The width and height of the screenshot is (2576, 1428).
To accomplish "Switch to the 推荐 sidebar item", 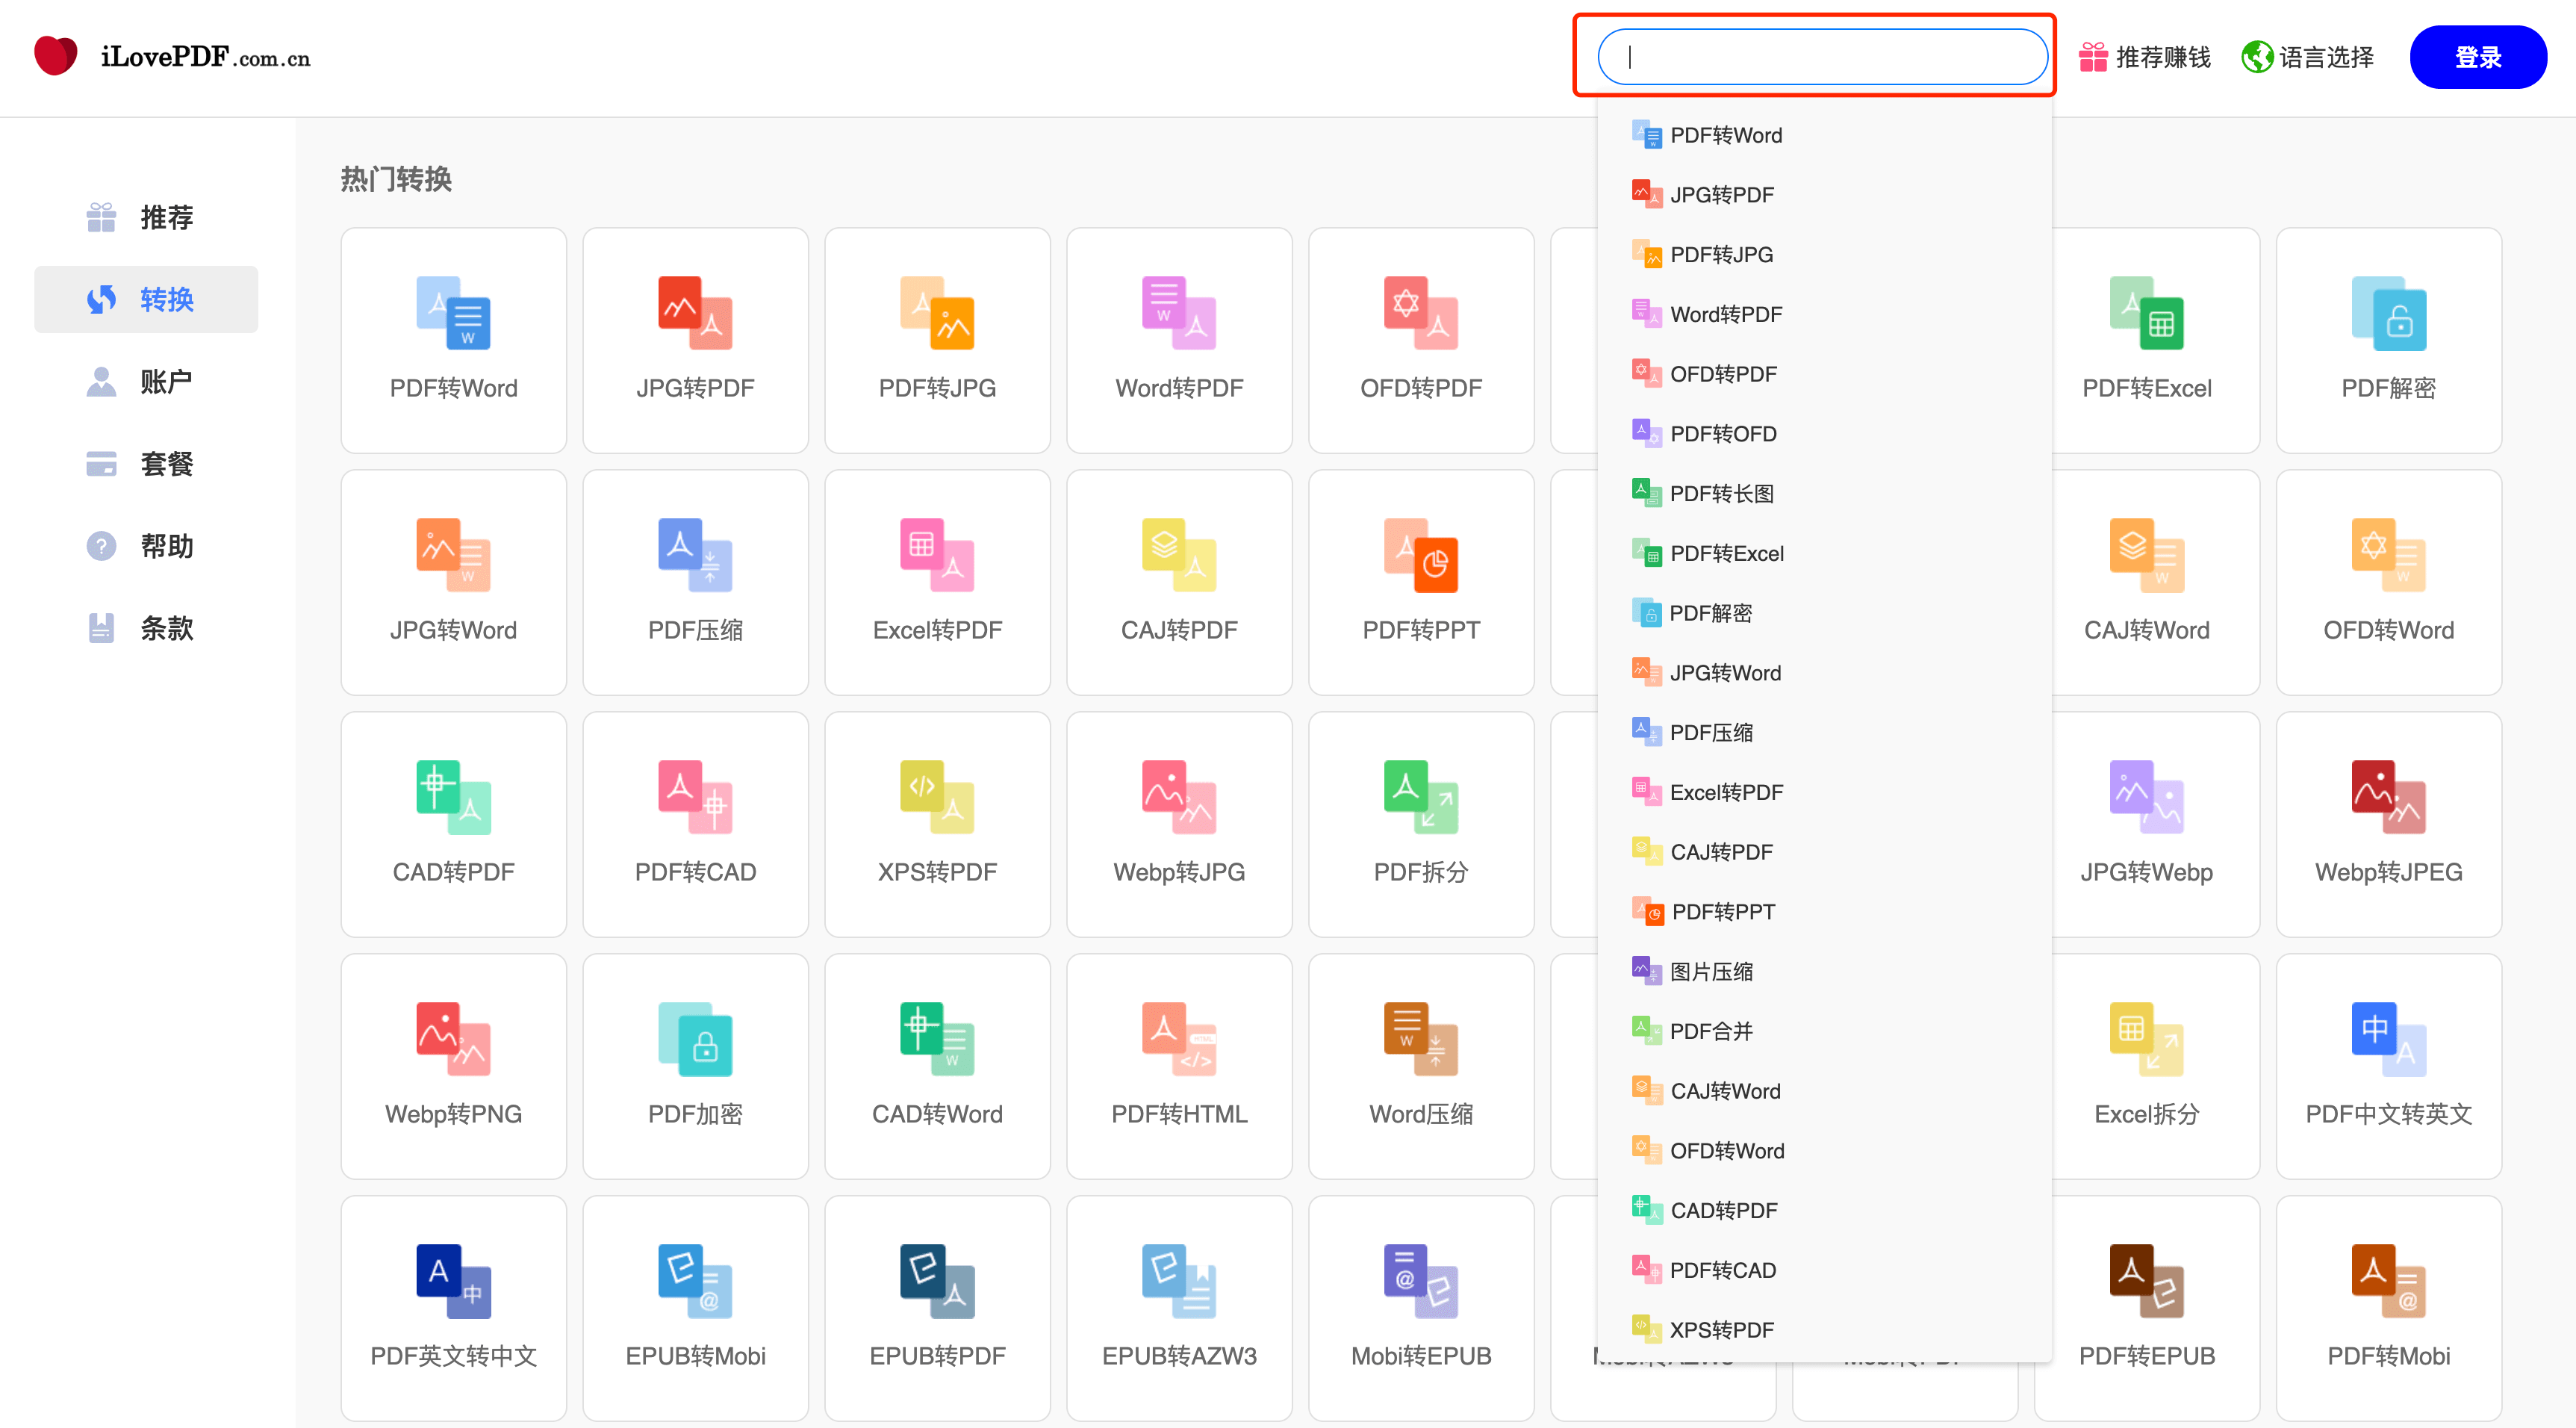I will coord(146,217).
